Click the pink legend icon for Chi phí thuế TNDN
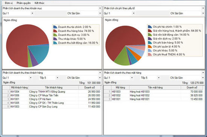 pos(150,54)
